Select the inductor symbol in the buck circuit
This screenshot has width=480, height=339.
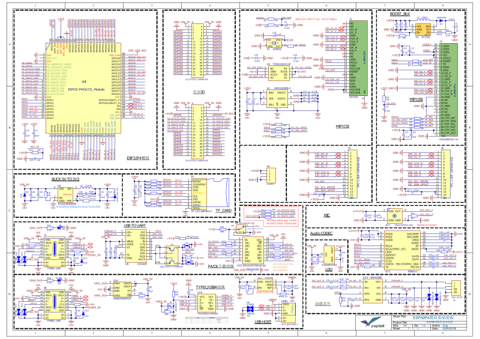[86, 187]
